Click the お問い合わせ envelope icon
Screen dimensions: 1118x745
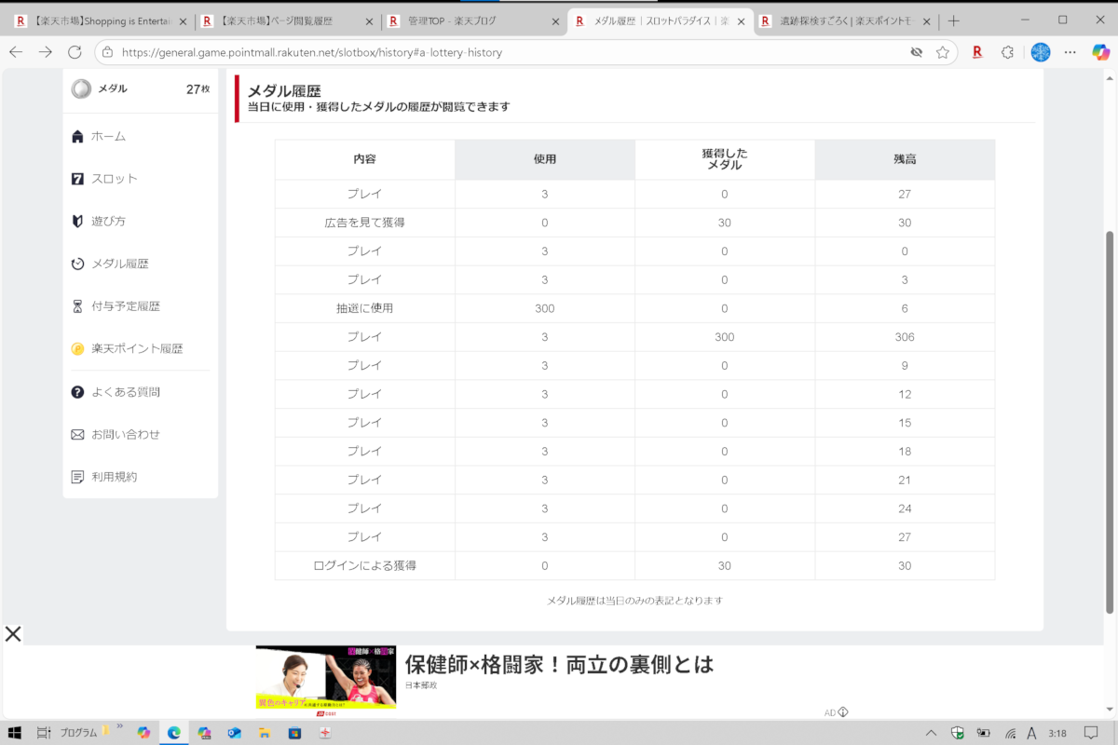pos(78,435)
